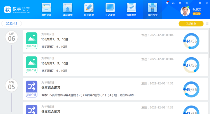Image resolution: width=210 pixels, height=114 pixels.
Task: Click the description starting 课本155页综合练习
Action: click(89, 95)
